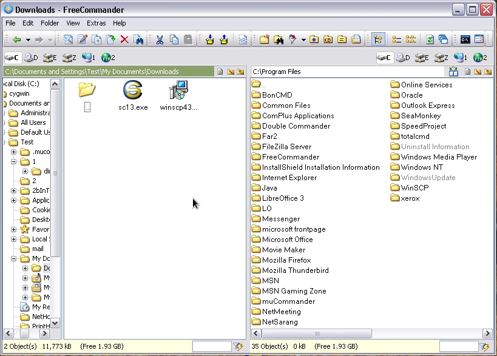Viewport: 497px width, 356px height.
Task: Select the sc13.exe file
Action: pyautogui.click(x=133, y=95)
